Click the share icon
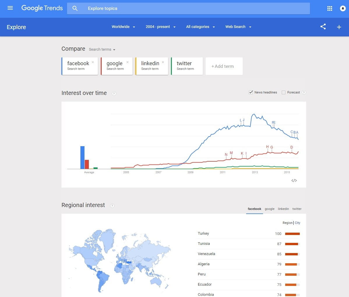The image size is (349, 297). tap(323, 27)
